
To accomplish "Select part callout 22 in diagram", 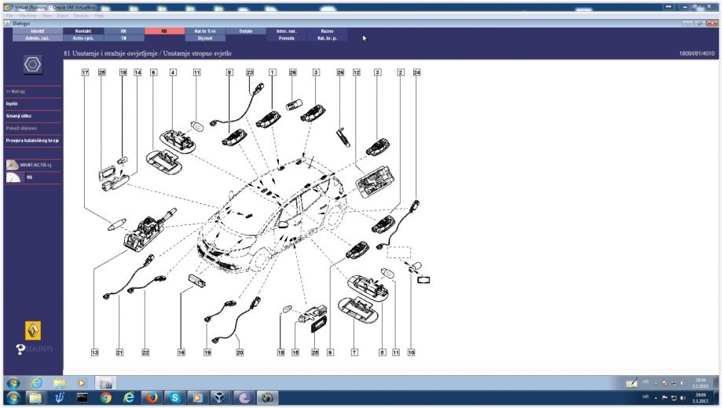I will (145, 352).
